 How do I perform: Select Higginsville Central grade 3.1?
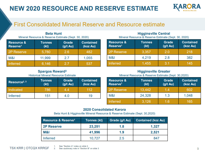[167, 63]
